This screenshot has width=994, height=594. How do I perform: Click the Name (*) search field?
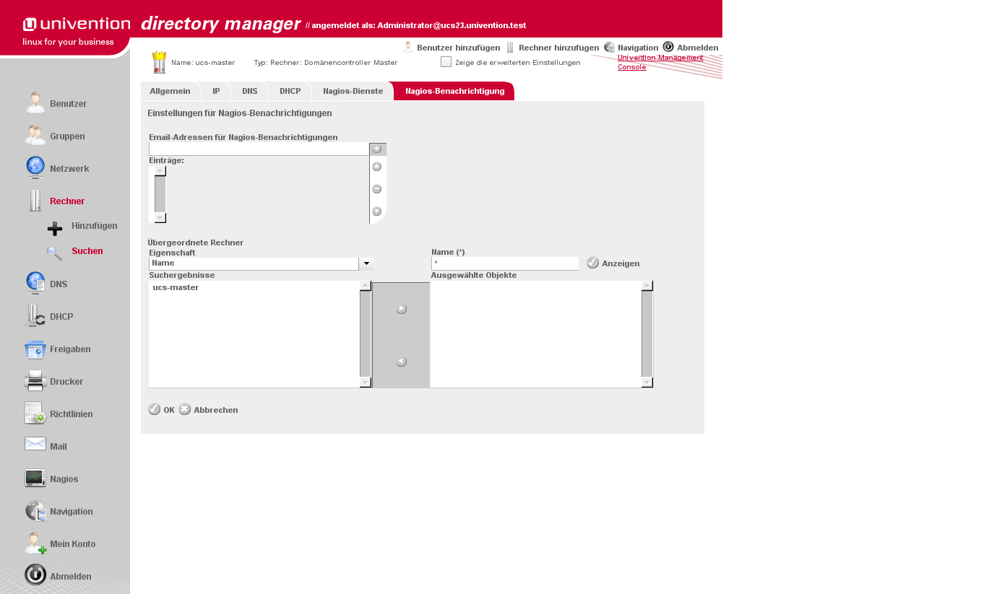click(x=504, y=264)
